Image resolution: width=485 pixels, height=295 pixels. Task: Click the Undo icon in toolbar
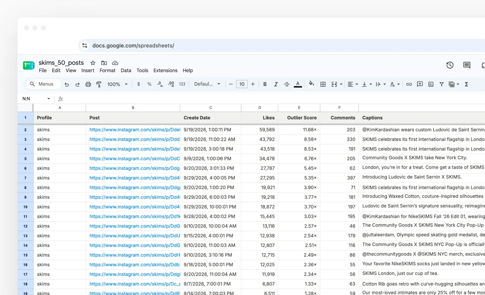pos(67,84)
